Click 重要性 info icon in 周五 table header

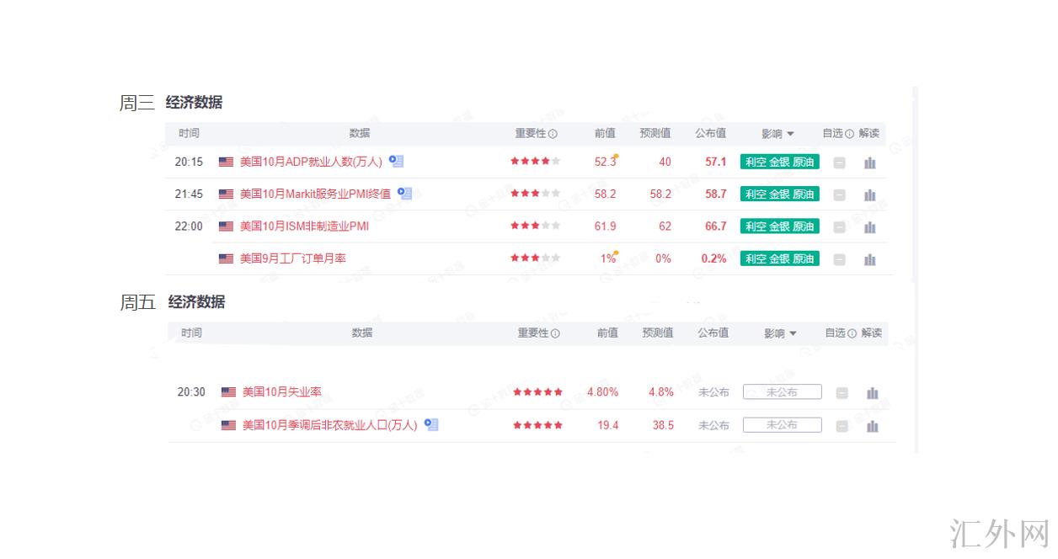tap(555, 333)
